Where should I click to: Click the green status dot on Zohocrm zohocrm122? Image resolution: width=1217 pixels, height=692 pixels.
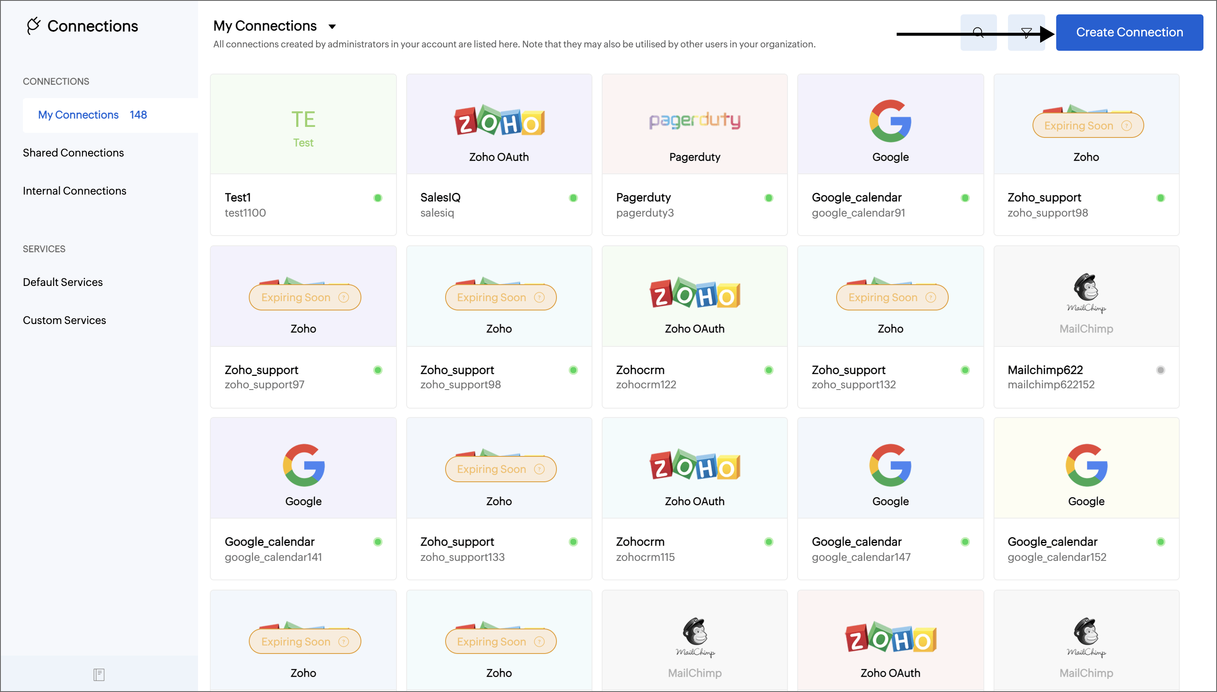(x=769, y=370)
